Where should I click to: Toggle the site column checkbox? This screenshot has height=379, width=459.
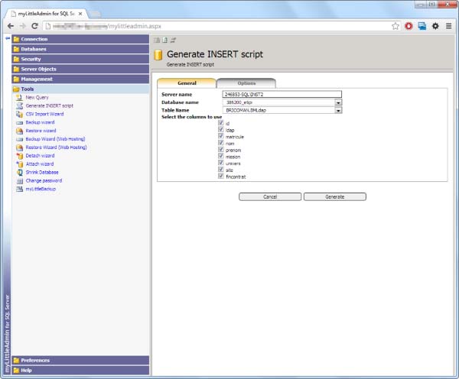221,170
